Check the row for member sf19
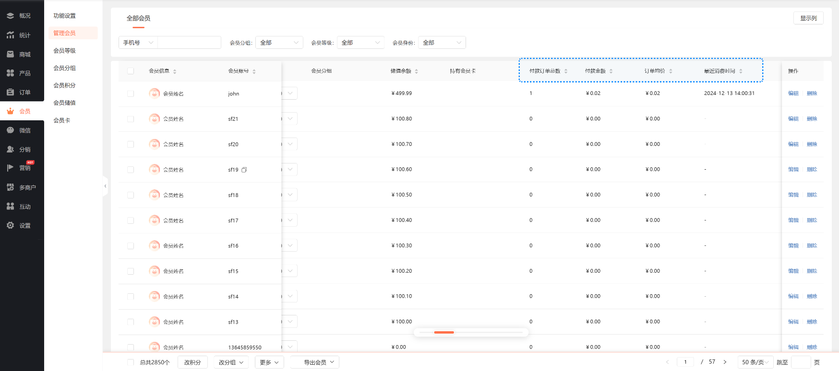Image resolution: width=839 pixels, height=371 pixels. (x=131, y=170)
